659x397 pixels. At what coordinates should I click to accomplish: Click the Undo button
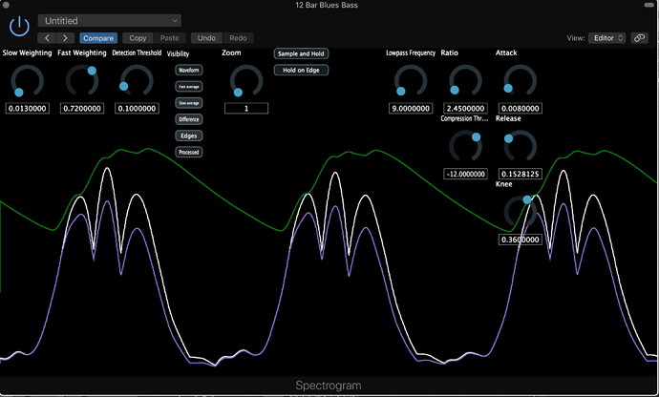pyautogui.click(x=206, y=38)
